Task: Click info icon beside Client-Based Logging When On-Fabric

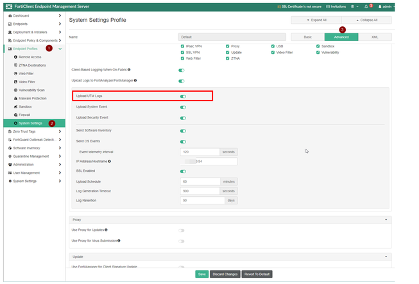Action: tap(129, 70)
